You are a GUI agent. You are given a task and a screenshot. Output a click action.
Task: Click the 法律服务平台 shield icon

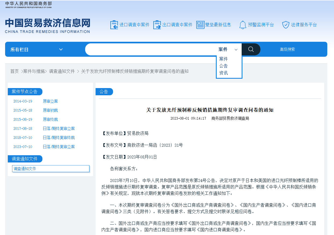coord(286,25)
